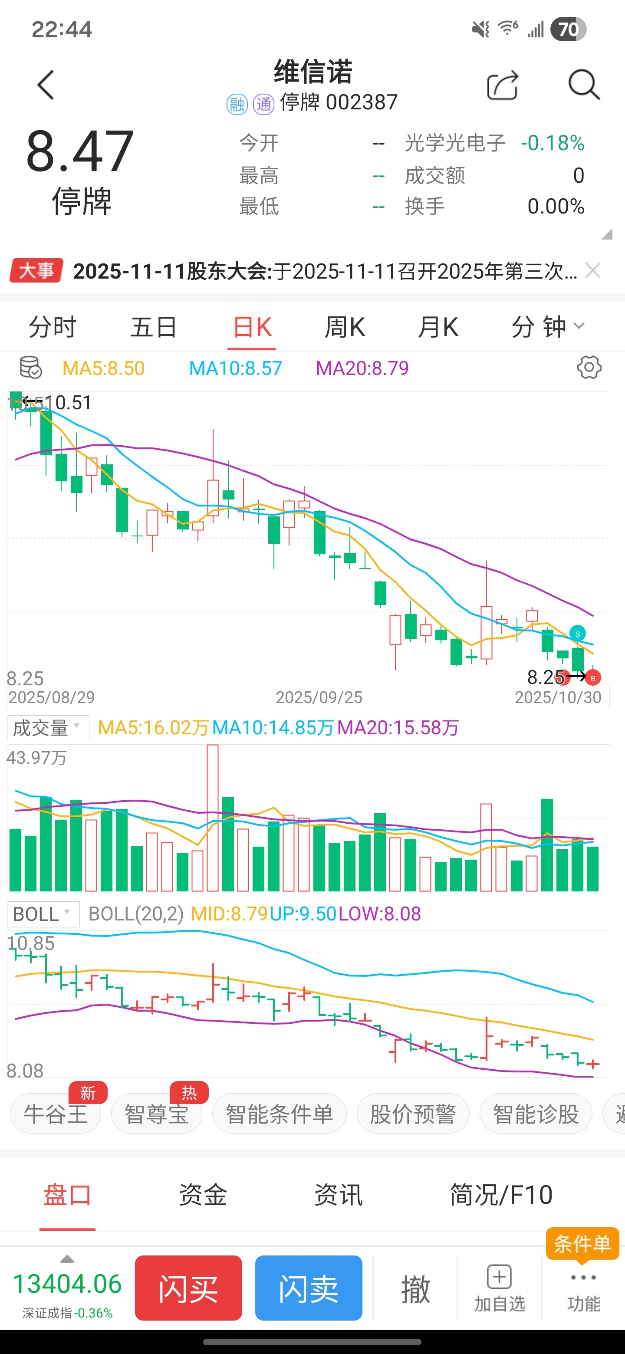This screenshot has height=1354, width=625.
Task: Open chart settings gear icon
Action: point(589,368)
